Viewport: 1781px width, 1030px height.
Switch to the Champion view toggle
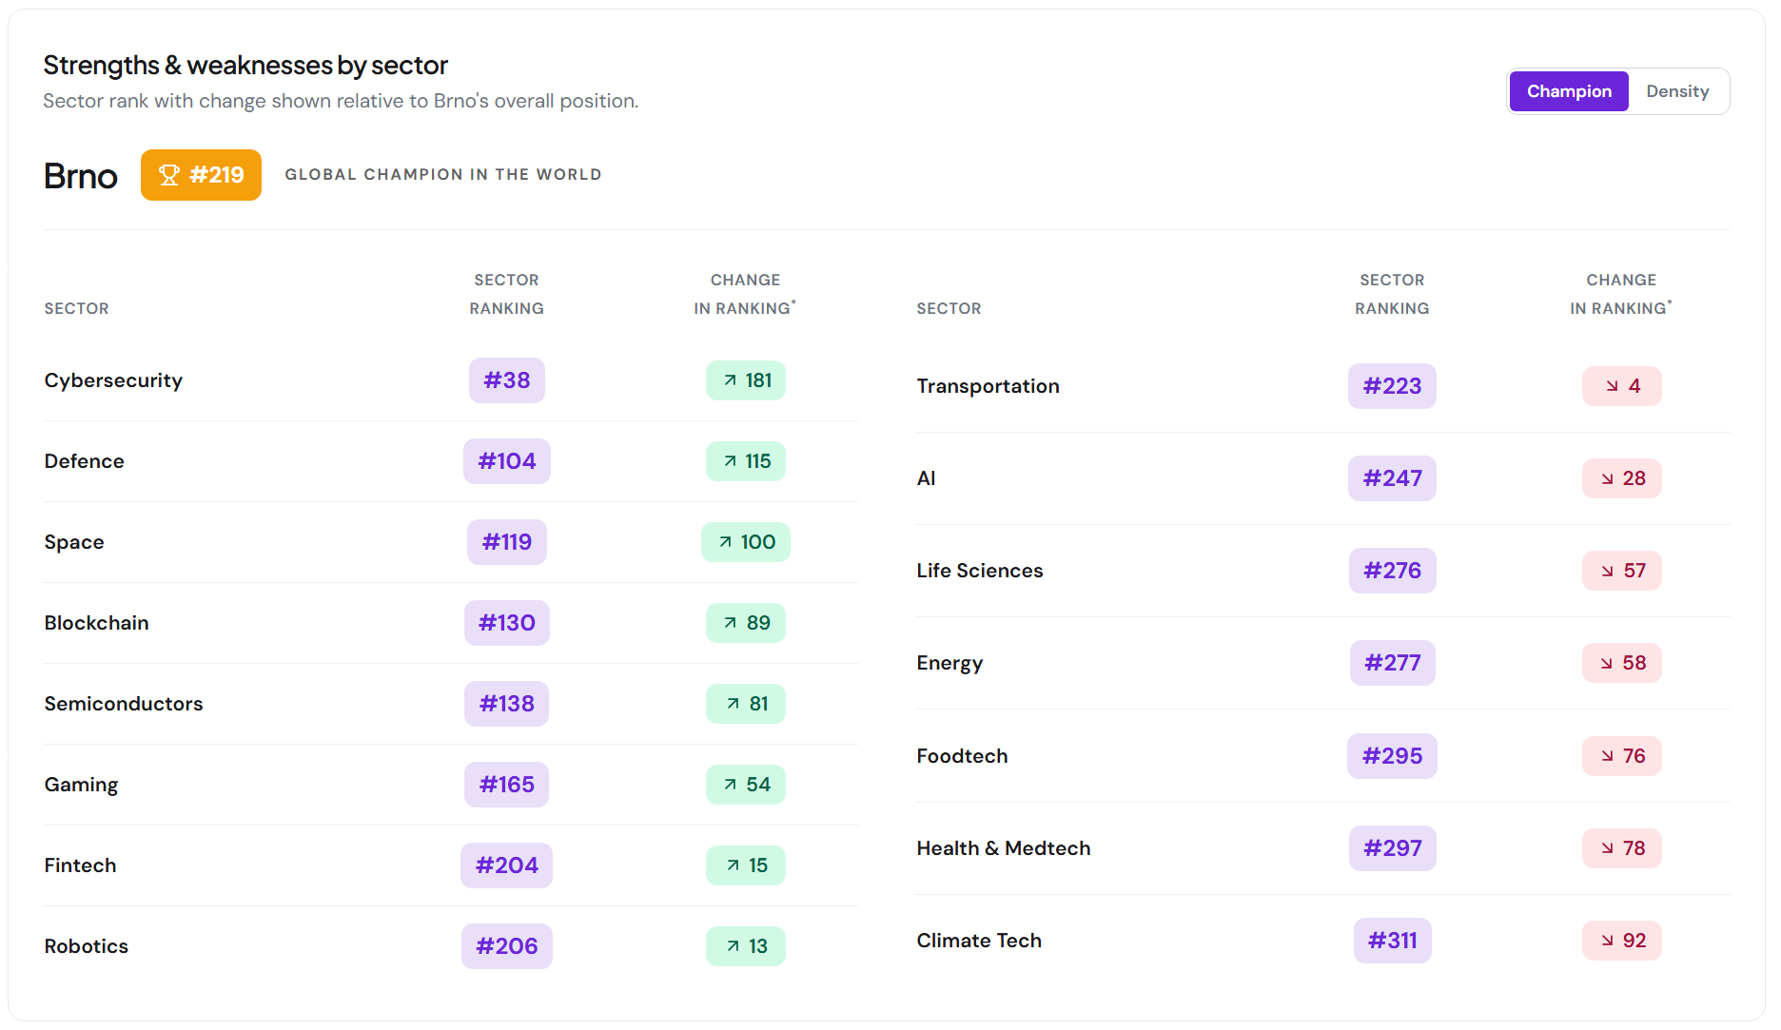[1569, 91]
